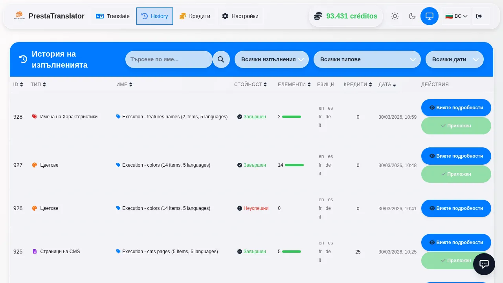Open the chat support bubble
This screenshot has width=503, height=283.
point(484,264)
